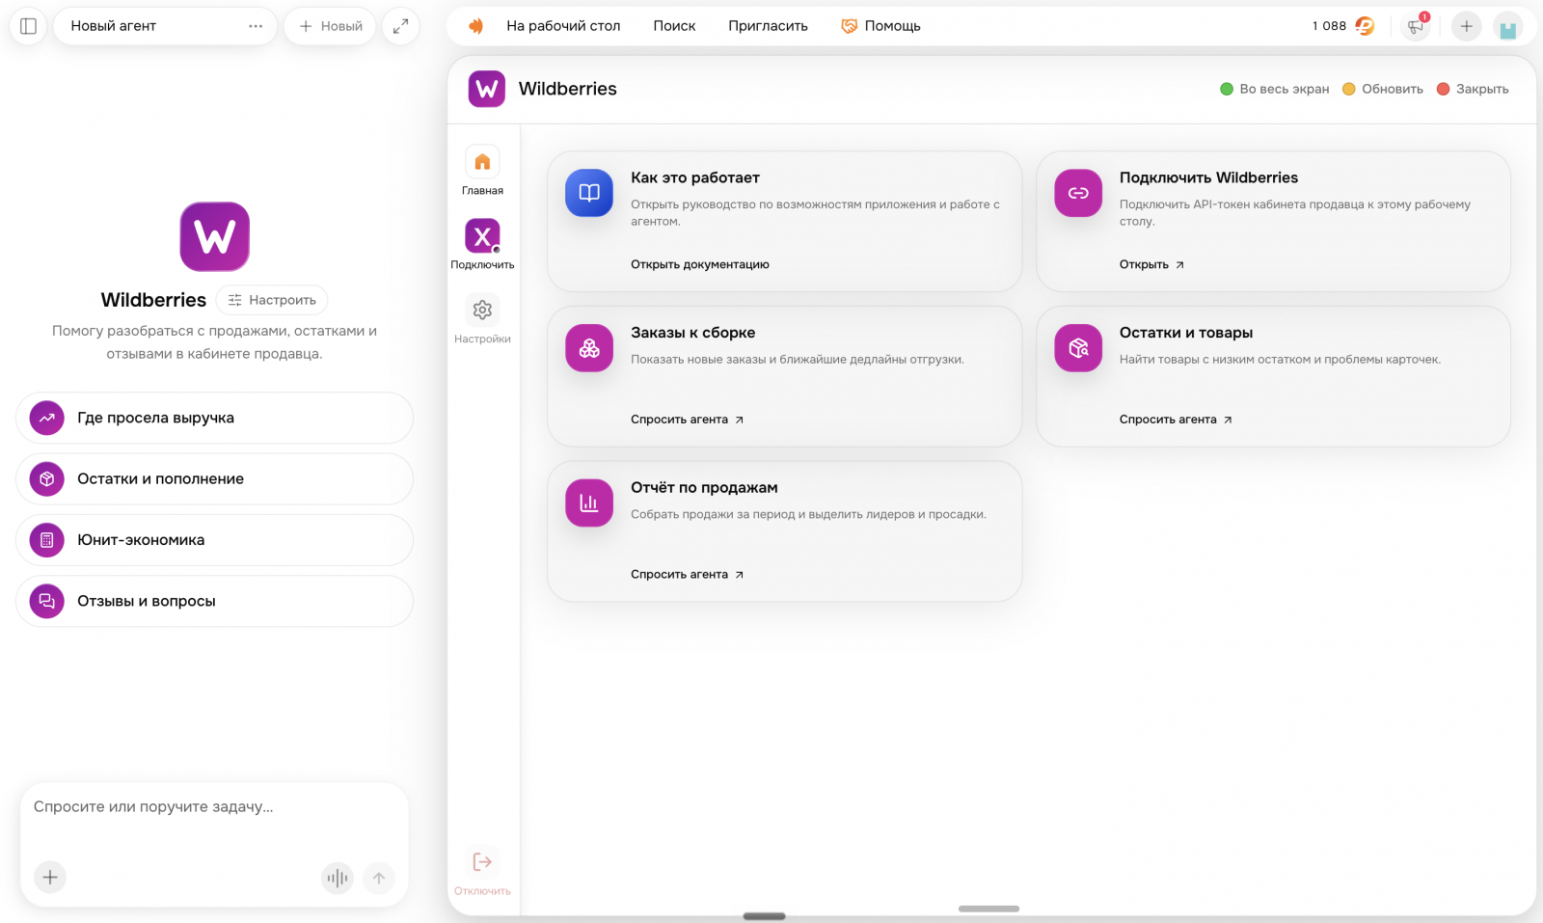Open Поиск in the top bar
The image size is (1543, 923).
click(x=674, y=26)
